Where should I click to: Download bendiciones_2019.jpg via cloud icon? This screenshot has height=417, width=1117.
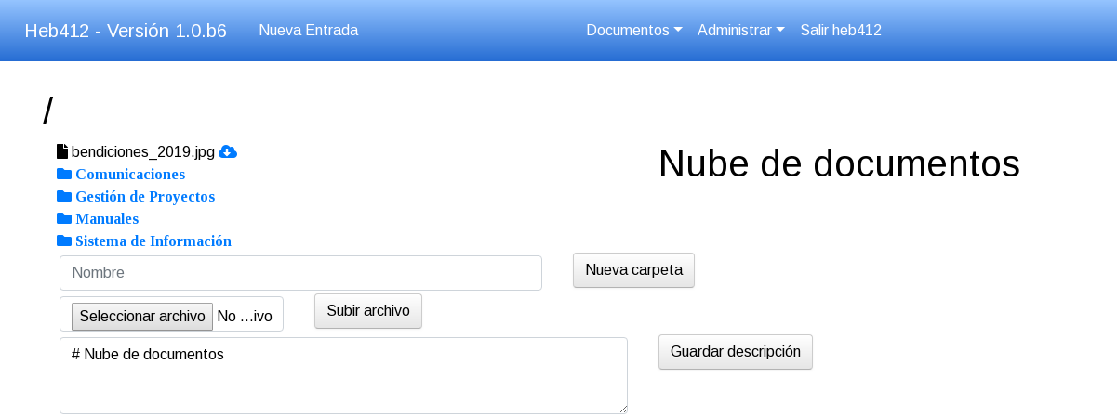228,152
